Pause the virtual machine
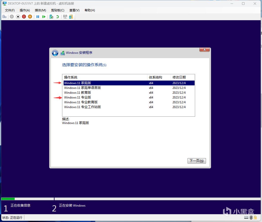 (38, 17)
